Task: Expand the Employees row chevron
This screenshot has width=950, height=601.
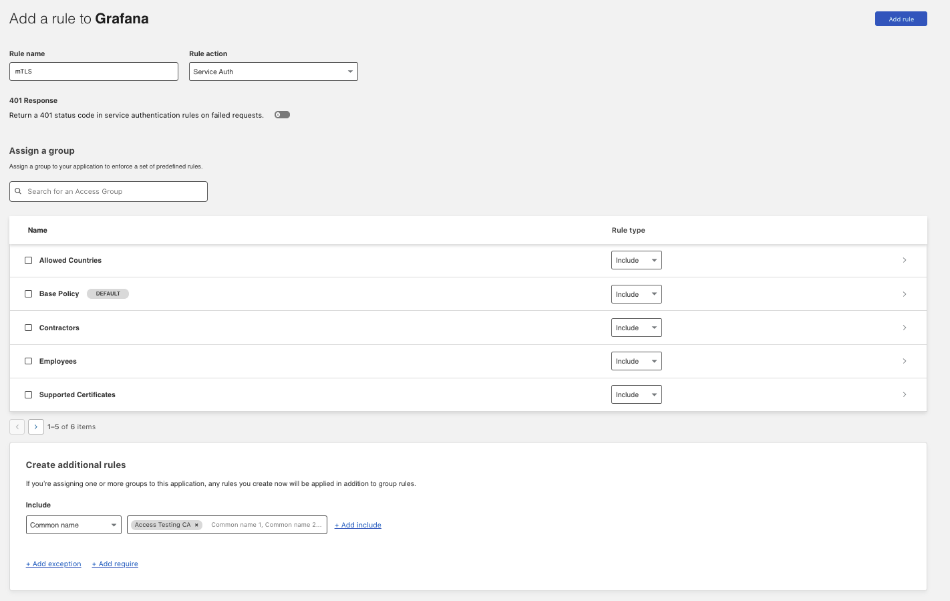Action: tap(905, 361)
